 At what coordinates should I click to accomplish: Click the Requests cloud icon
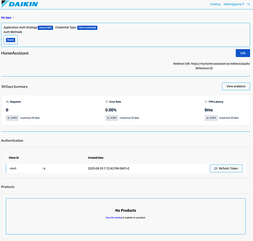coord(7,102)
